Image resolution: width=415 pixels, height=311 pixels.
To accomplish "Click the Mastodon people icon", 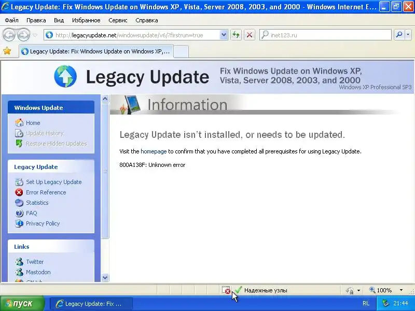I will [x=19, y=272].
